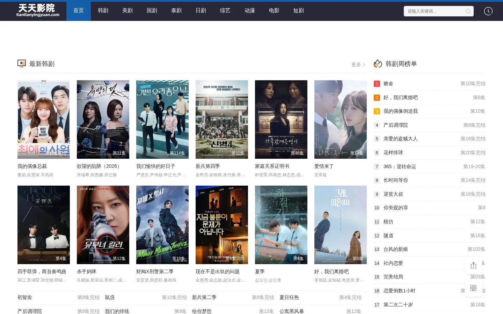
Task: Open the 夏日狂热 list link
Action: pos(289,297)
